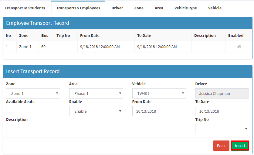Click the red Back button
This screenshot has height=155, width=254.
tap(221, 146)
